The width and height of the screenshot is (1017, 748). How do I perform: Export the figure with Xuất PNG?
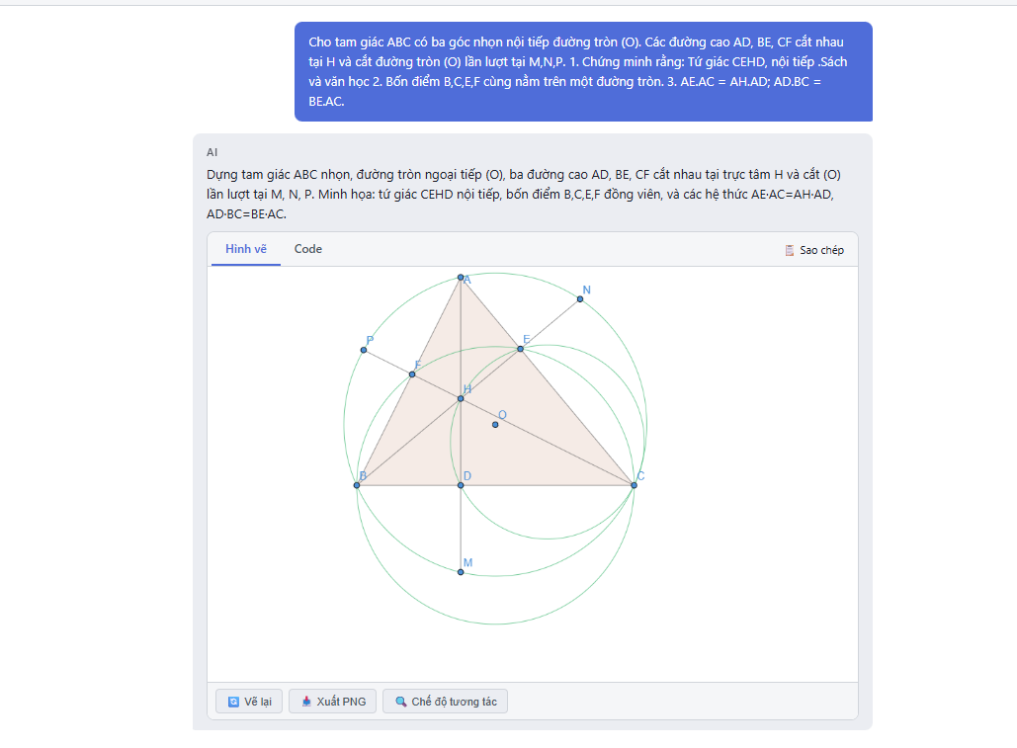click(x=332, y=702)
